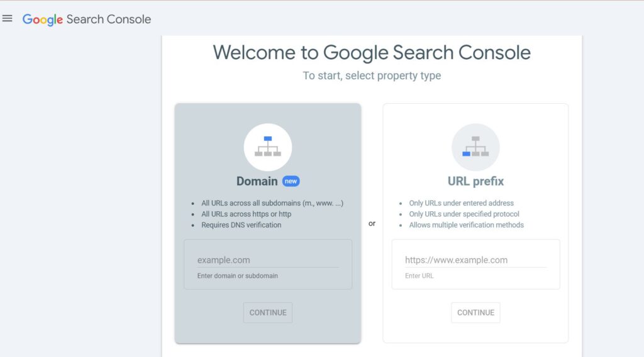Click 'Allows multiple verification methods' text
644x357 pixels.
click(x=466, y=225)
